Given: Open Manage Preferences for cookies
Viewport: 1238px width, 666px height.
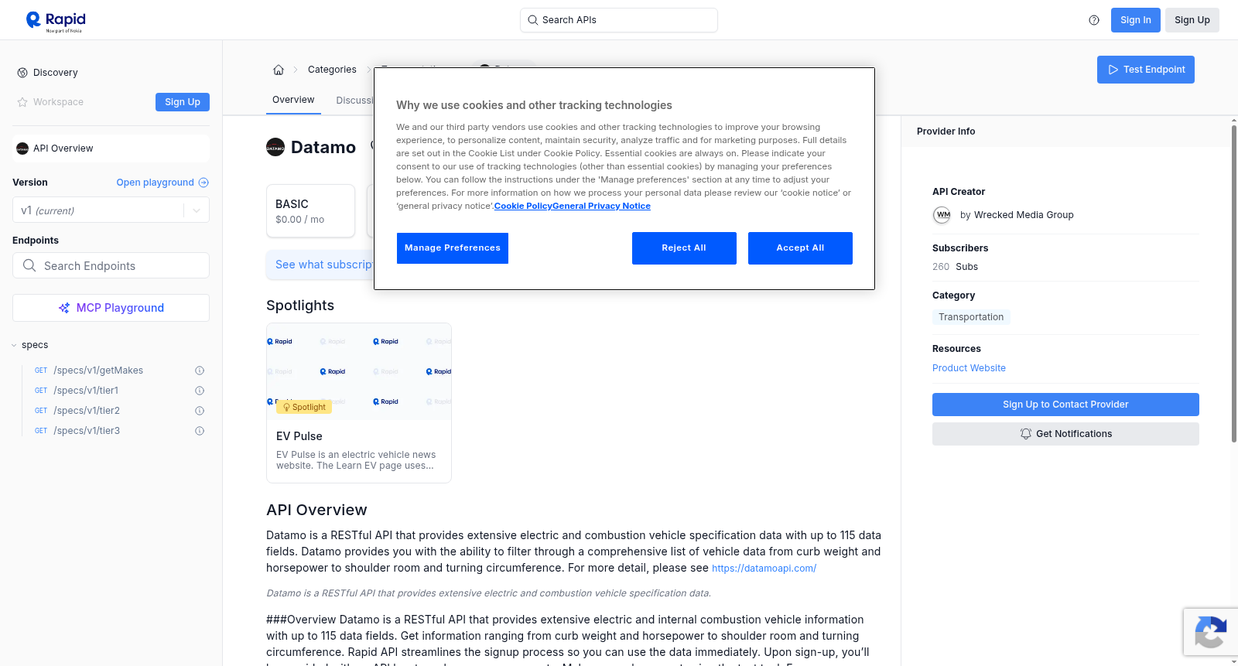Looking at the screenshot, I should (x=453, y=248).
